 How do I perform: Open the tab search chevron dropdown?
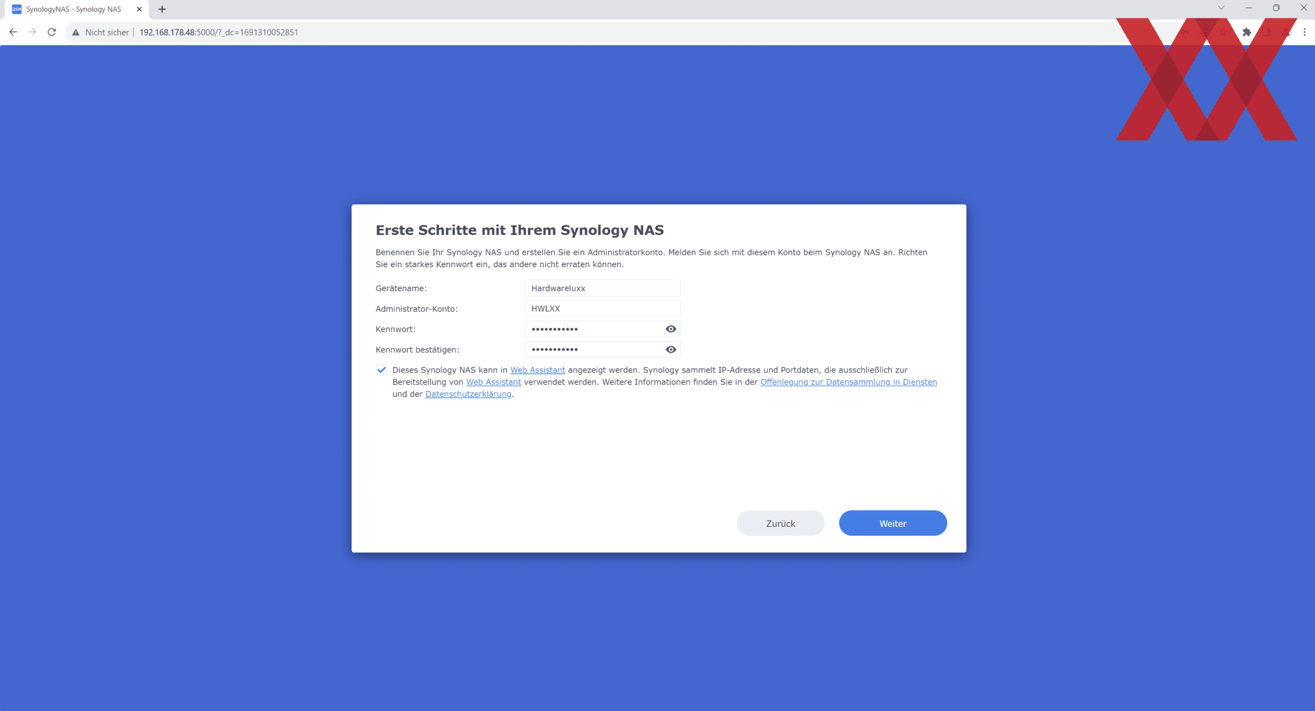click(1221, 8)
